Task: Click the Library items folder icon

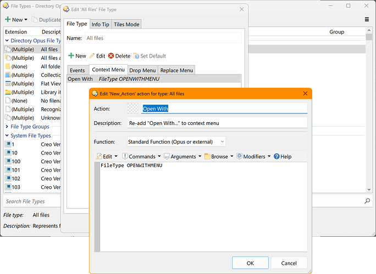Action: click(x=8, y=92)
